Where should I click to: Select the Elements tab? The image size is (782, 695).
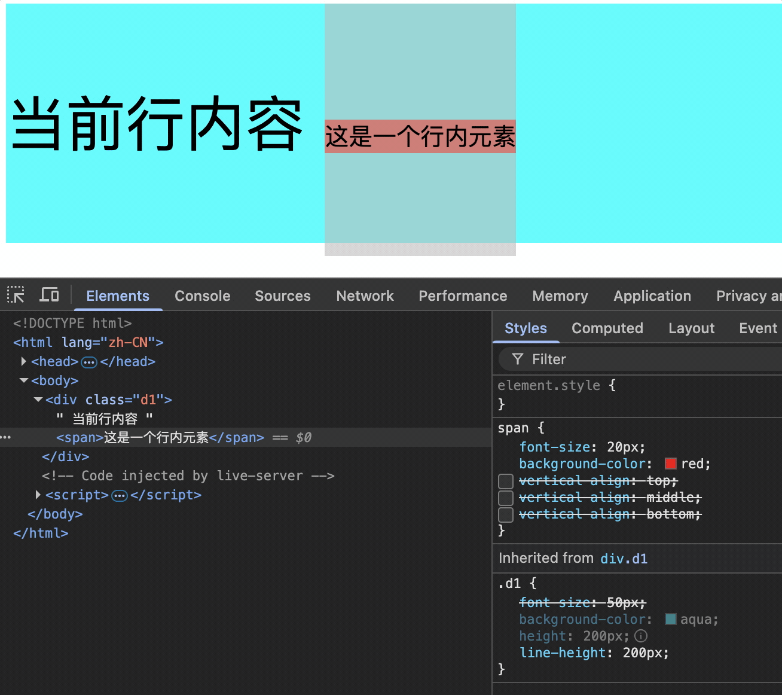tap(118, 295)
